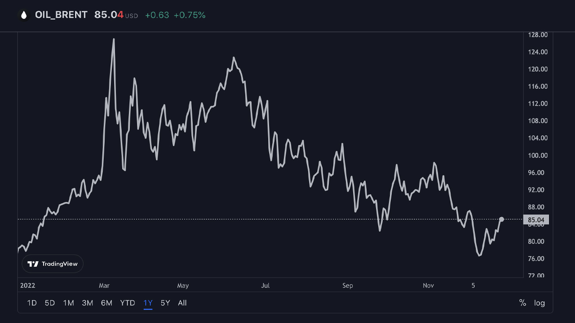Choose the YTD time range

click(128, 303)
